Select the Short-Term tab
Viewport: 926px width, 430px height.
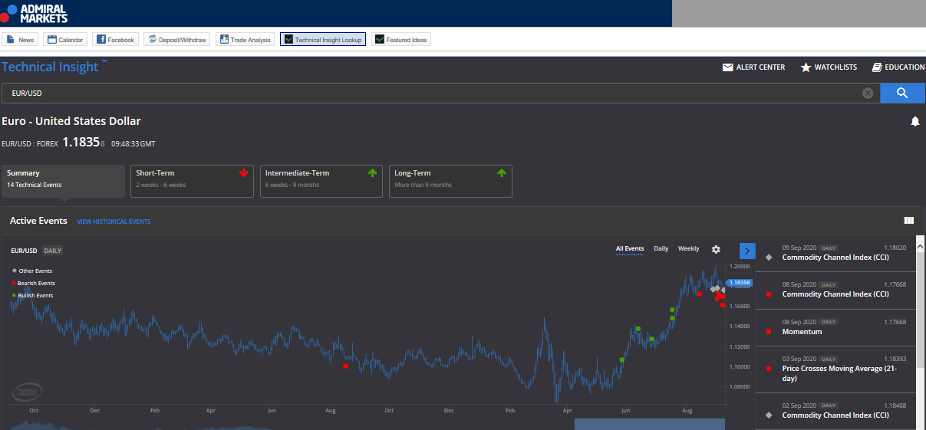[192, 181]
